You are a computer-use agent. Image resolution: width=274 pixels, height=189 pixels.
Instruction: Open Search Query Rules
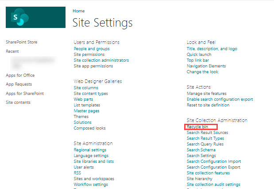pos(205,144)
